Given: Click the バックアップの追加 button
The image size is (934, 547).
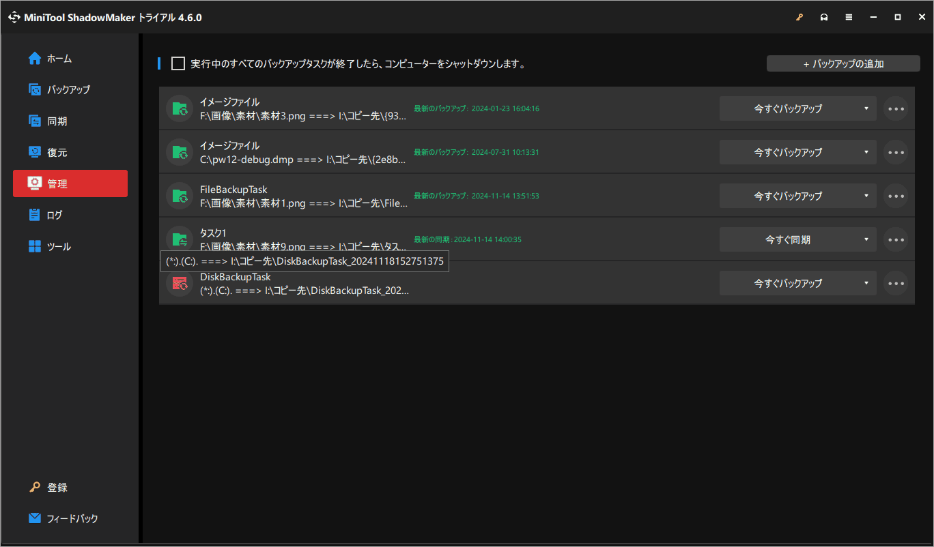Looking at the screenshot, I should [843, 63].
